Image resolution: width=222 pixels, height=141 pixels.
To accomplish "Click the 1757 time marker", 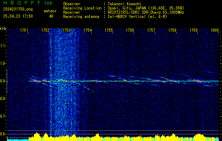I will click(x=151, y=30).
